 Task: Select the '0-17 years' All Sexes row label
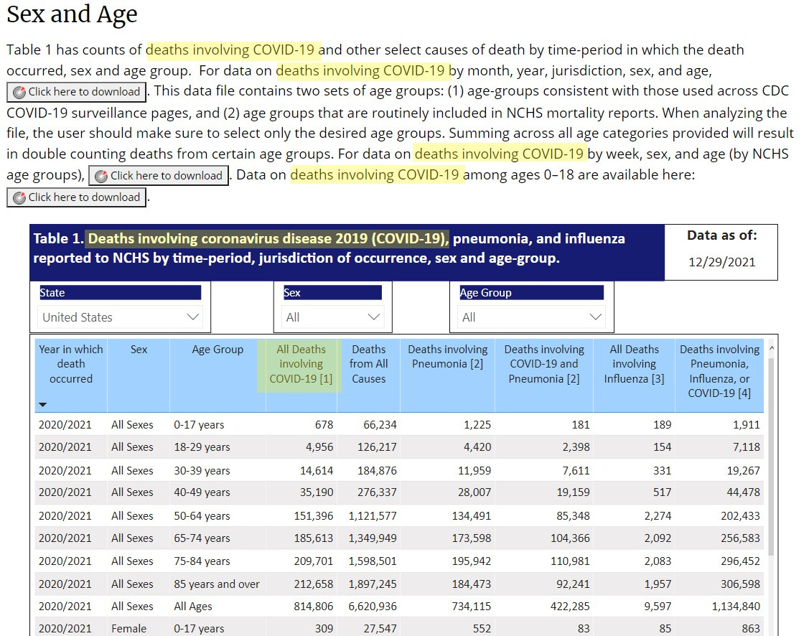(x=199, y=425)
